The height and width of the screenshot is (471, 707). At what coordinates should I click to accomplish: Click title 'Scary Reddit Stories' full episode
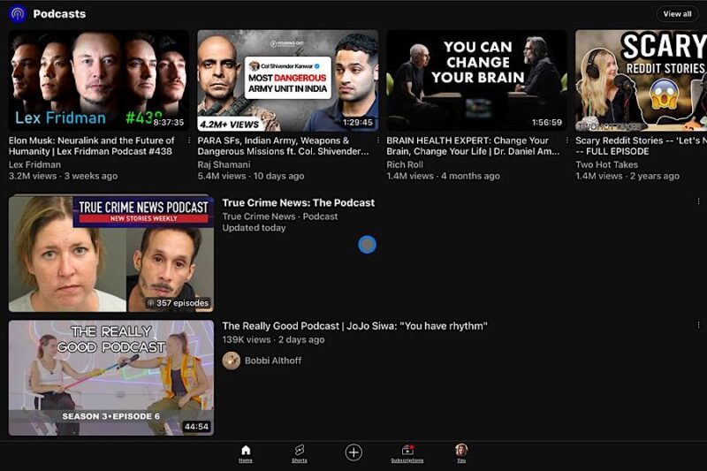tap(642, 146)
